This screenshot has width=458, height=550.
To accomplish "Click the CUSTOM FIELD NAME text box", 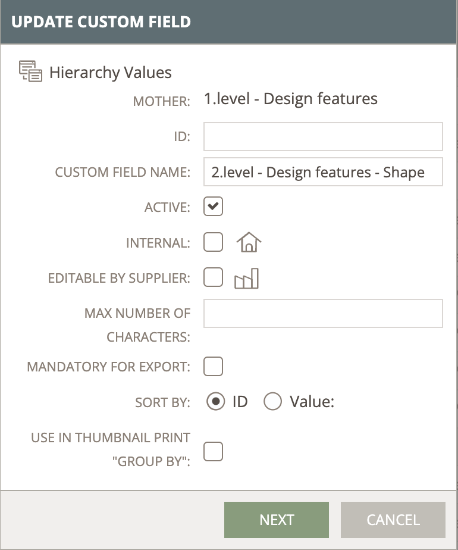I will (323, 172).
